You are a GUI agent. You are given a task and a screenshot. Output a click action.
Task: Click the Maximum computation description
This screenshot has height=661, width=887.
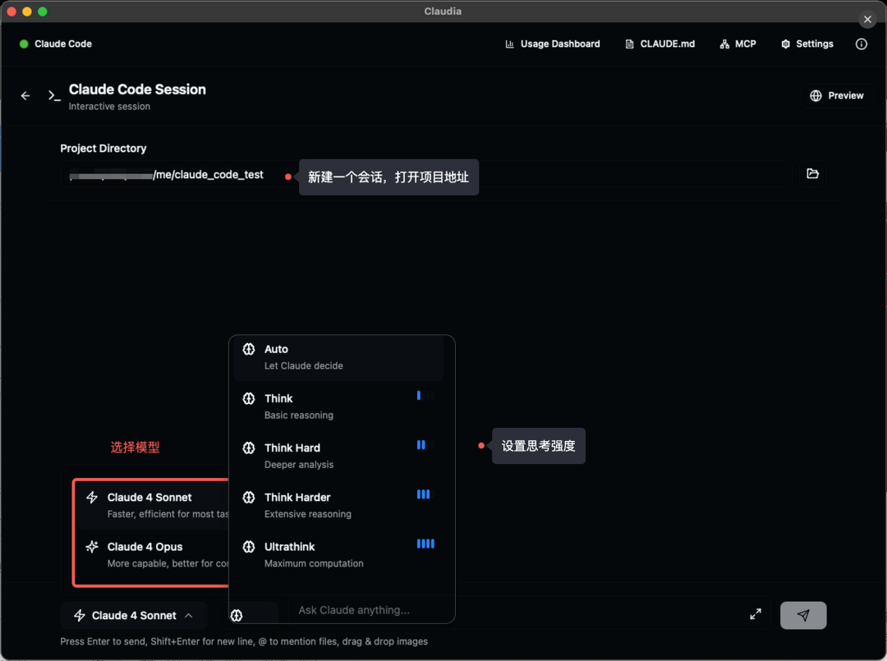tap(314, 563)
